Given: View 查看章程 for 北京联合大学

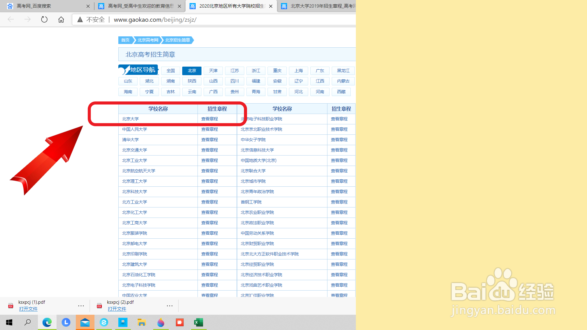Looking at the screenshot, I should click(x=339, y=171).
